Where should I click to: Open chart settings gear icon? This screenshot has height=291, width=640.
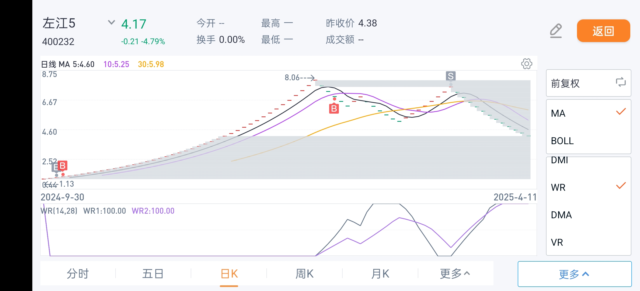(527, 64)
